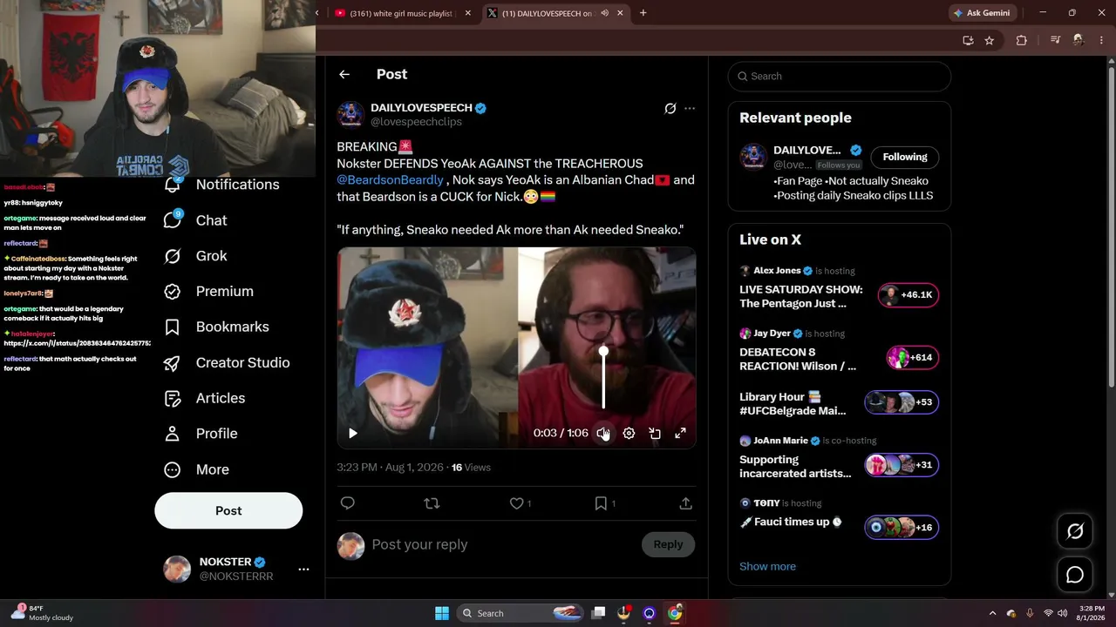Like the post with the heart icon
1116x627 pixels.
[x=516, y=503]
